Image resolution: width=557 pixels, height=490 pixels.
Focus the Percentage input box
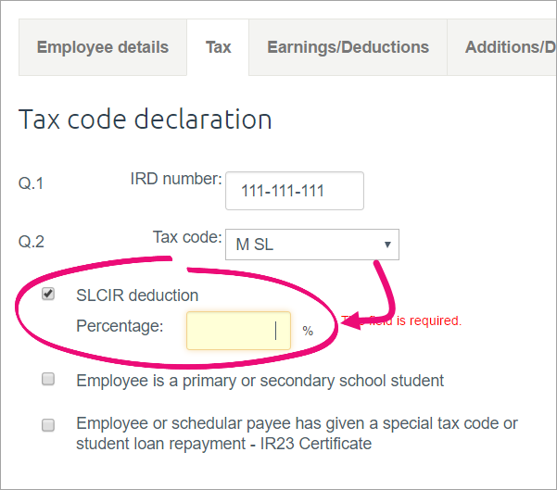click(x=238, y=331)
